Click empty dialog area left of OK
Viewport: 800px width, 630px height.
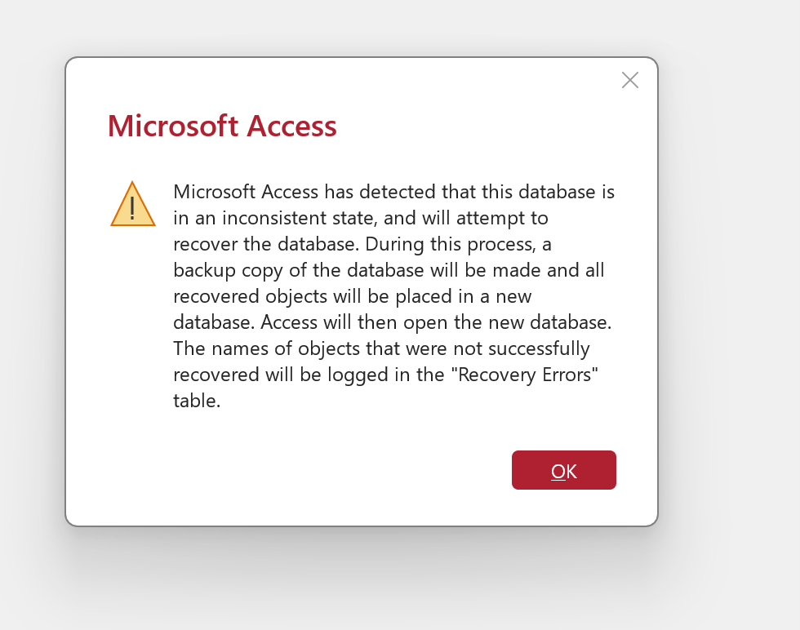pyautogui.click(x=327, y=473)
